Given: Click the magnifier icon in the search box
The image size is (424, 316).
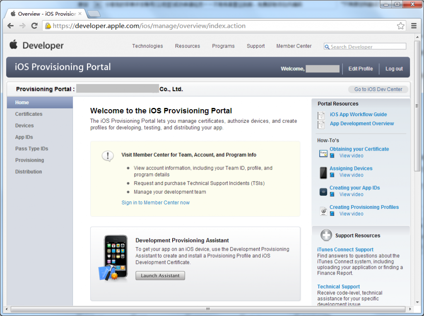Looking at the screenshot, I should point(327,47).
